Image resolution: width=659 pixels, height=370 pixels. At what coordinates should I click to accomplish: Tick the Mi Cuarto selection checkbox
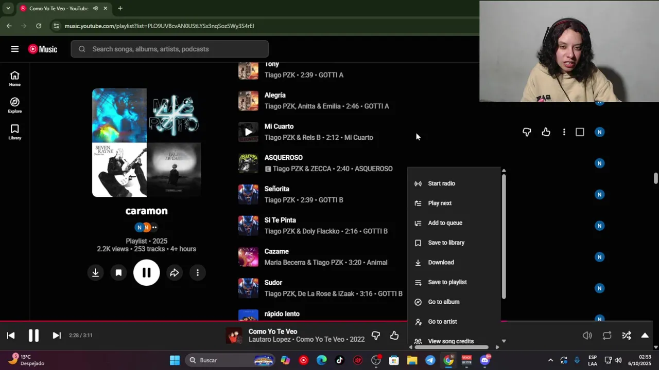pyautogui.click(x=580, y=132)
